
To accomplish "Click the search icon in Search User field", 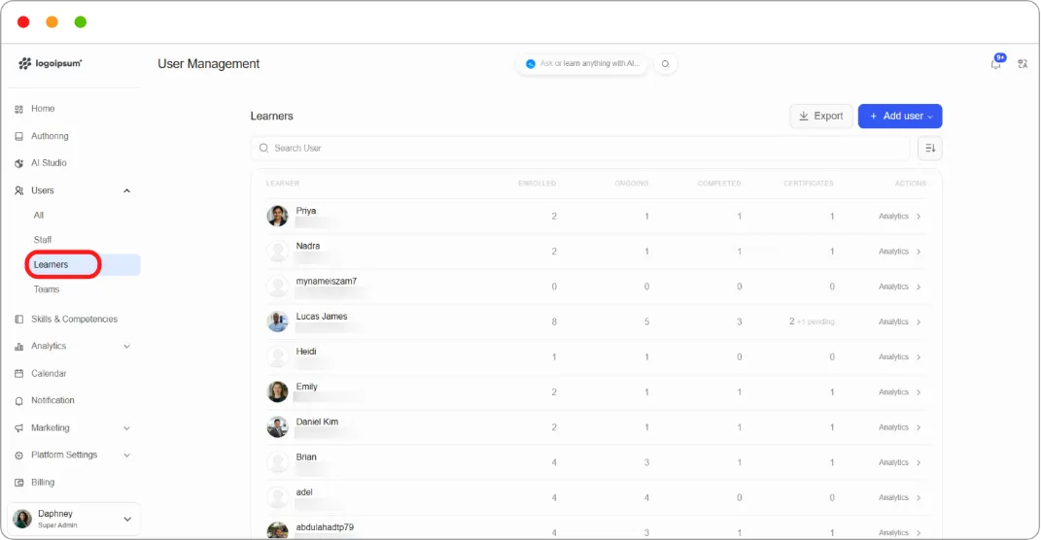I will (x=263, y=148).
